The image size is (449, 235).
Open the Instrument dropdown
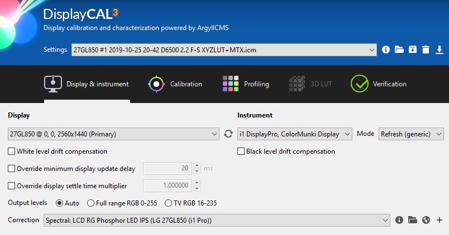pyautogui.click(x=295, y=134)
